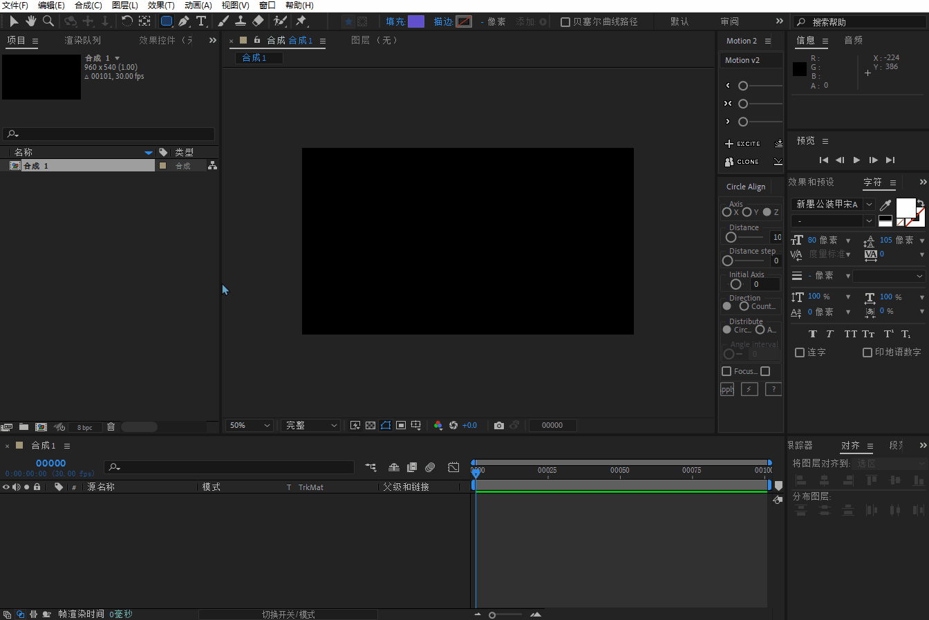Viewport: 929px width, 620px height.
Task: Select the Eraser tool
Action: pos(258,21)
